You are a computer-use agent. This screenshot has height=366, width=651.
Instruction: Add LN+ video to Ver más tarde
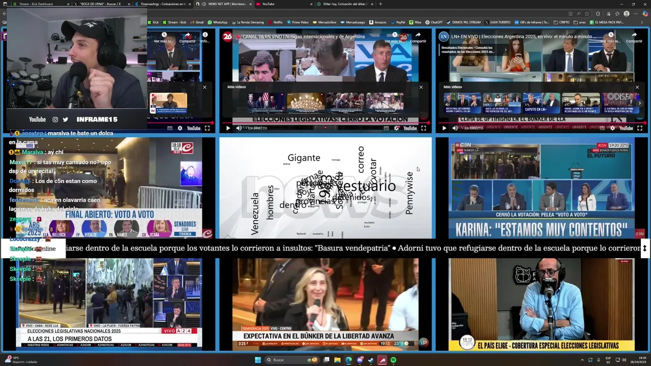tap(610, 37)
